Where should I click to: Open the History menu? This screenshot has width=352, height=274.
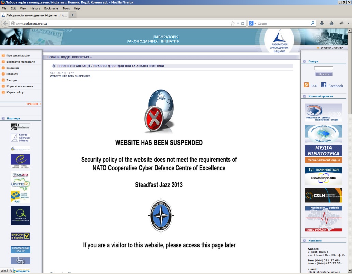coord(35,8)
